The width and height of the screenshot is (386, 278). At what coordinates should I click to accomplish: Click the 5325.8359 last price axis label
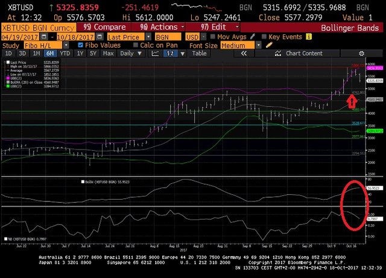(x=375, y=81)
